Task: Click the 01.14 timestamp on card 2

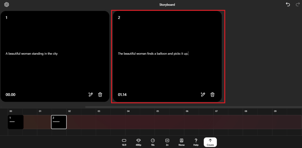Action: pos(122,95)
